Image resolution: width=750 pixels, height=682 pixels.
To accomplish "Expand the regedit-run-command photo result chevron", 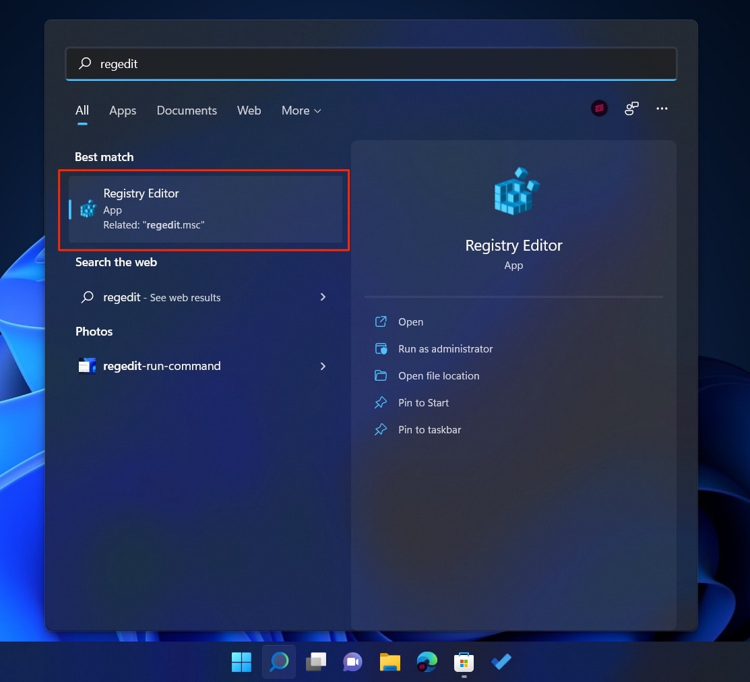I will click(323, 366).
